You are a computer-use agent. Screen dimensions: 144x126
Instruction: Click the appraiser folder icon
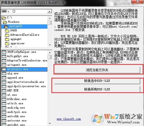[x=7, y=43]
